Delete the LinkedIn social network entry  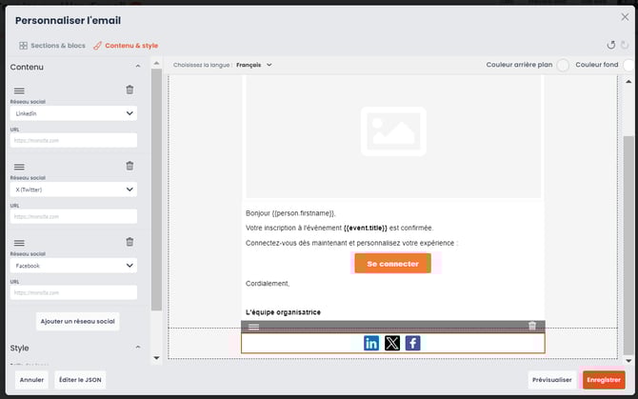(x=130, y=90)
